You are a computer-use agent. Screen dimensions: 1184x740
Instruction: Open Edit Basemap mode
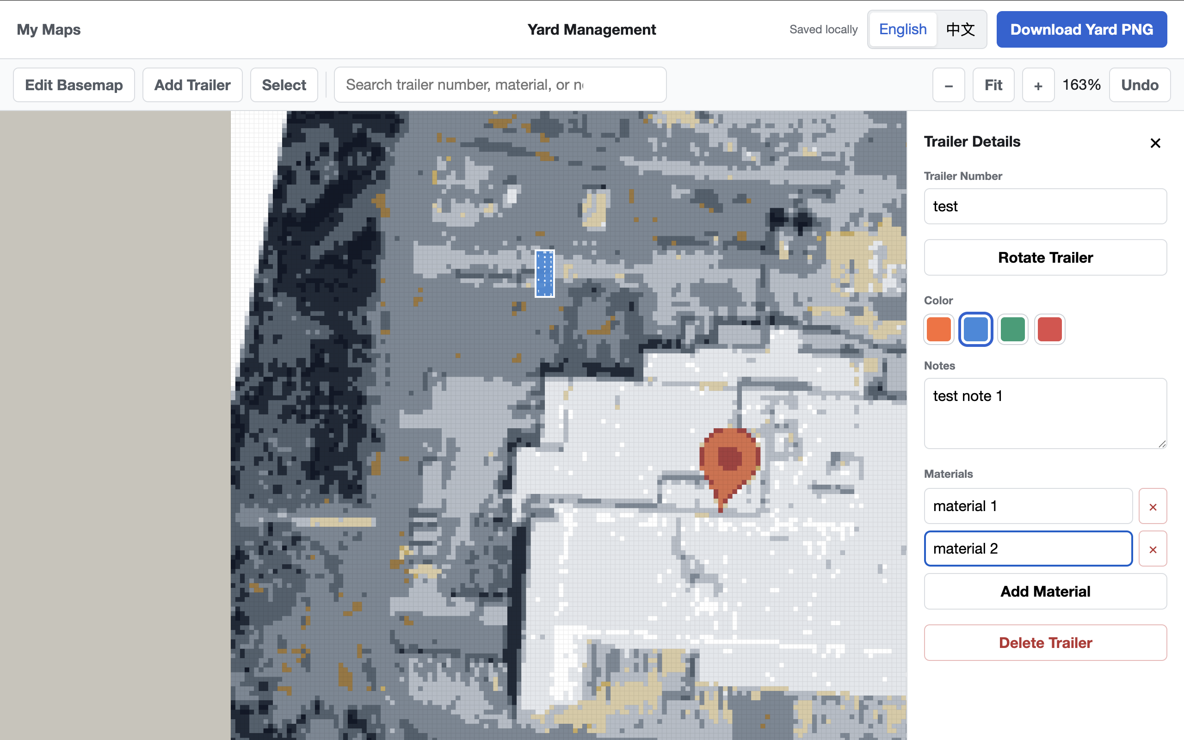[74, 85]
